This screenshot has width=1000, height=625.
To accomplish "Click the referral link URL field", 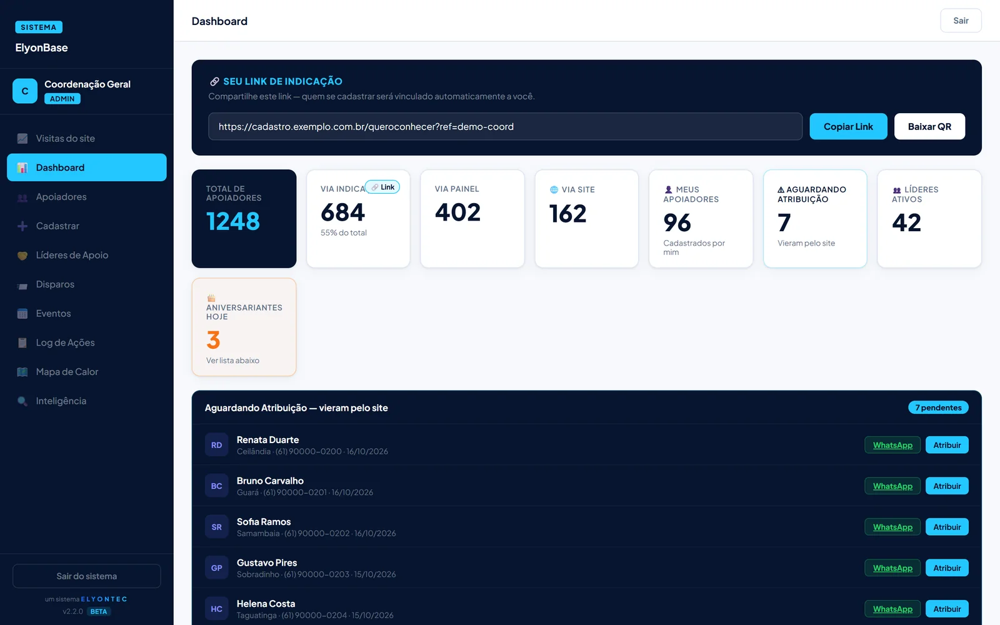I will [x=505, y=126].
